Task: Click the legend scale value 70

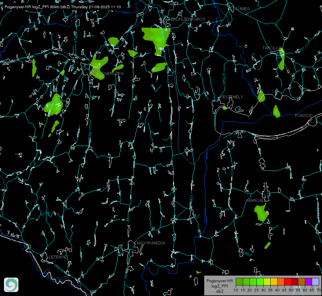Action: click(x=318, y=290)
